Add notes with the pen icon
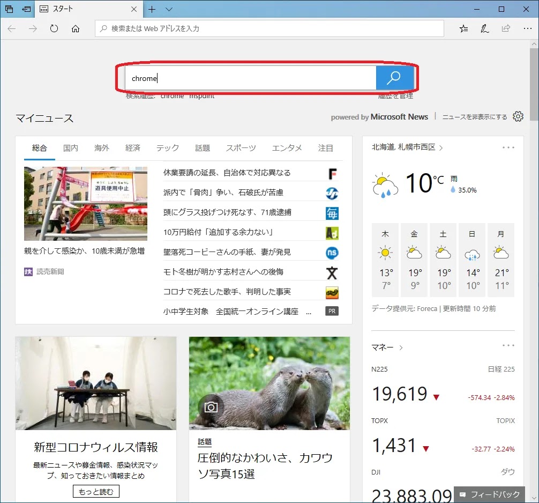This screenshot has height=503, width=539. click(x=485, y=28)
